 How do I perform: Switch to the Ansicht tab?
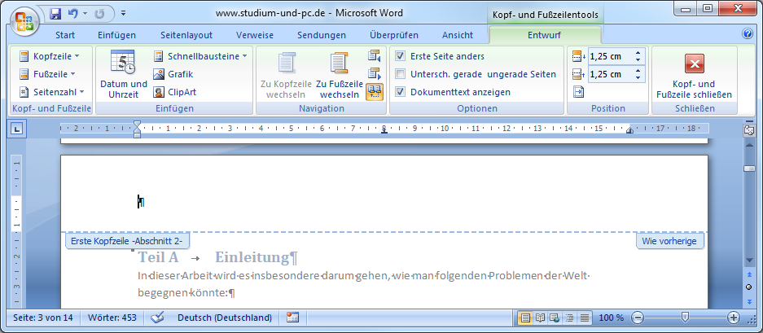(458, 35)
